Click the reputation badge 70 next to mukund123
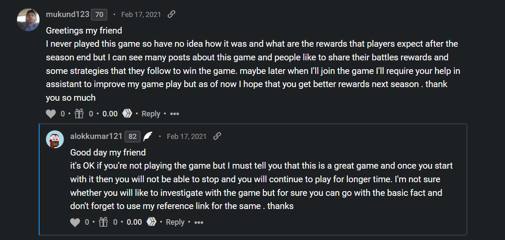505x240 pixels. pyautogui.click(x=99, y=15)
